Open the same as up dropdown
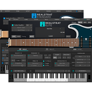 point(80,60)
